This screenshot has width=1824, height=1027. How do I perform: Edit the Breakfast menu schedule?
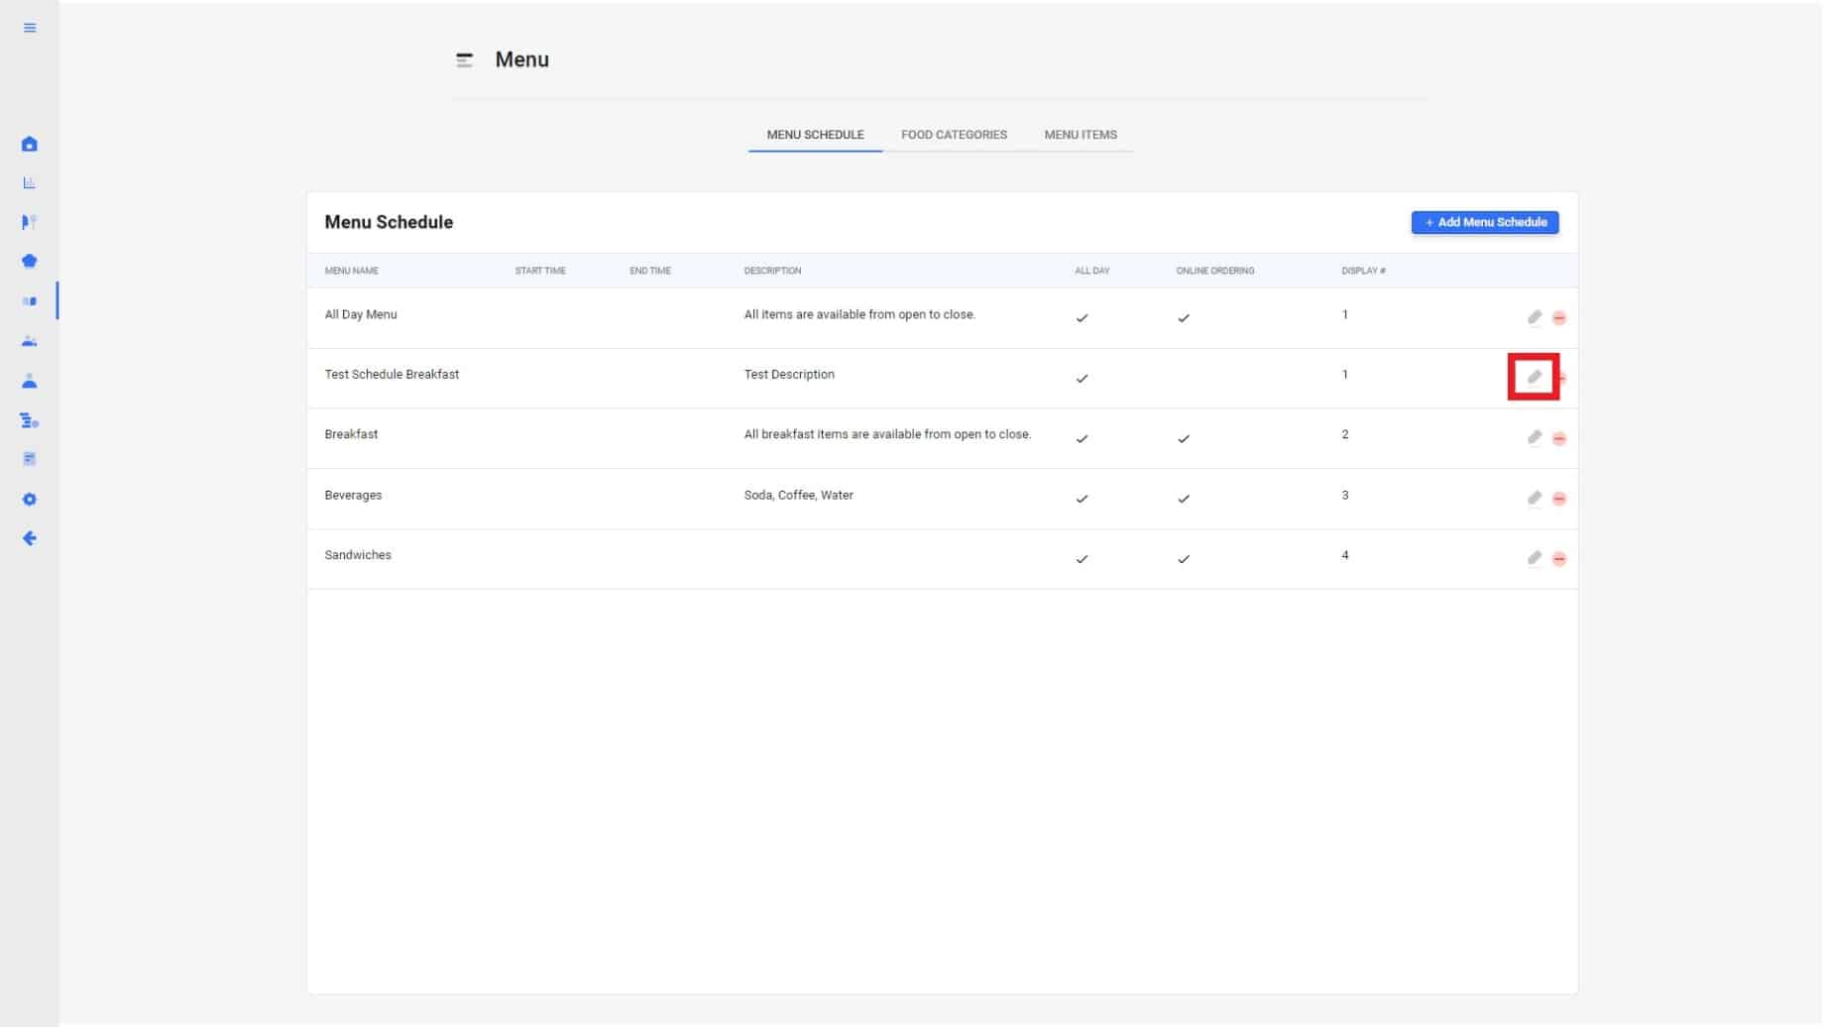[x=1535, y=437]
